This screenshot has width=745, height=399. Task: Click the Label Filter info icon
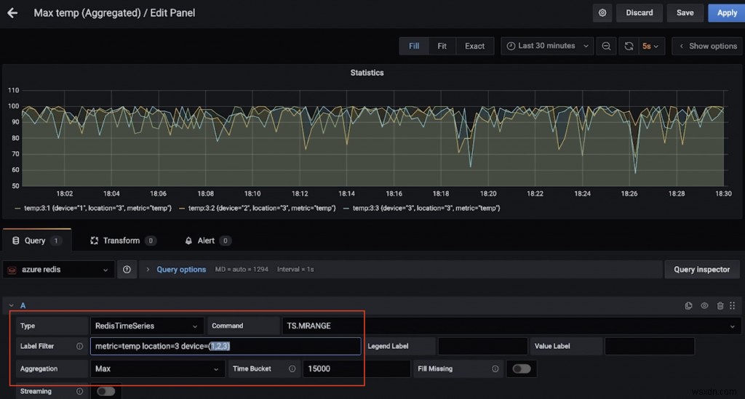point(79,347)
